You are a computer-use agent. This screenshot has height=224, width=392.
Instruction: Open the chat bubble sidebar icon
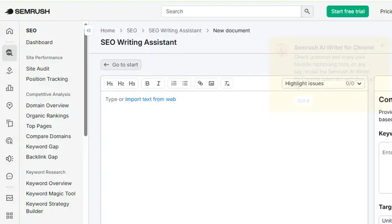coord(10,176)
